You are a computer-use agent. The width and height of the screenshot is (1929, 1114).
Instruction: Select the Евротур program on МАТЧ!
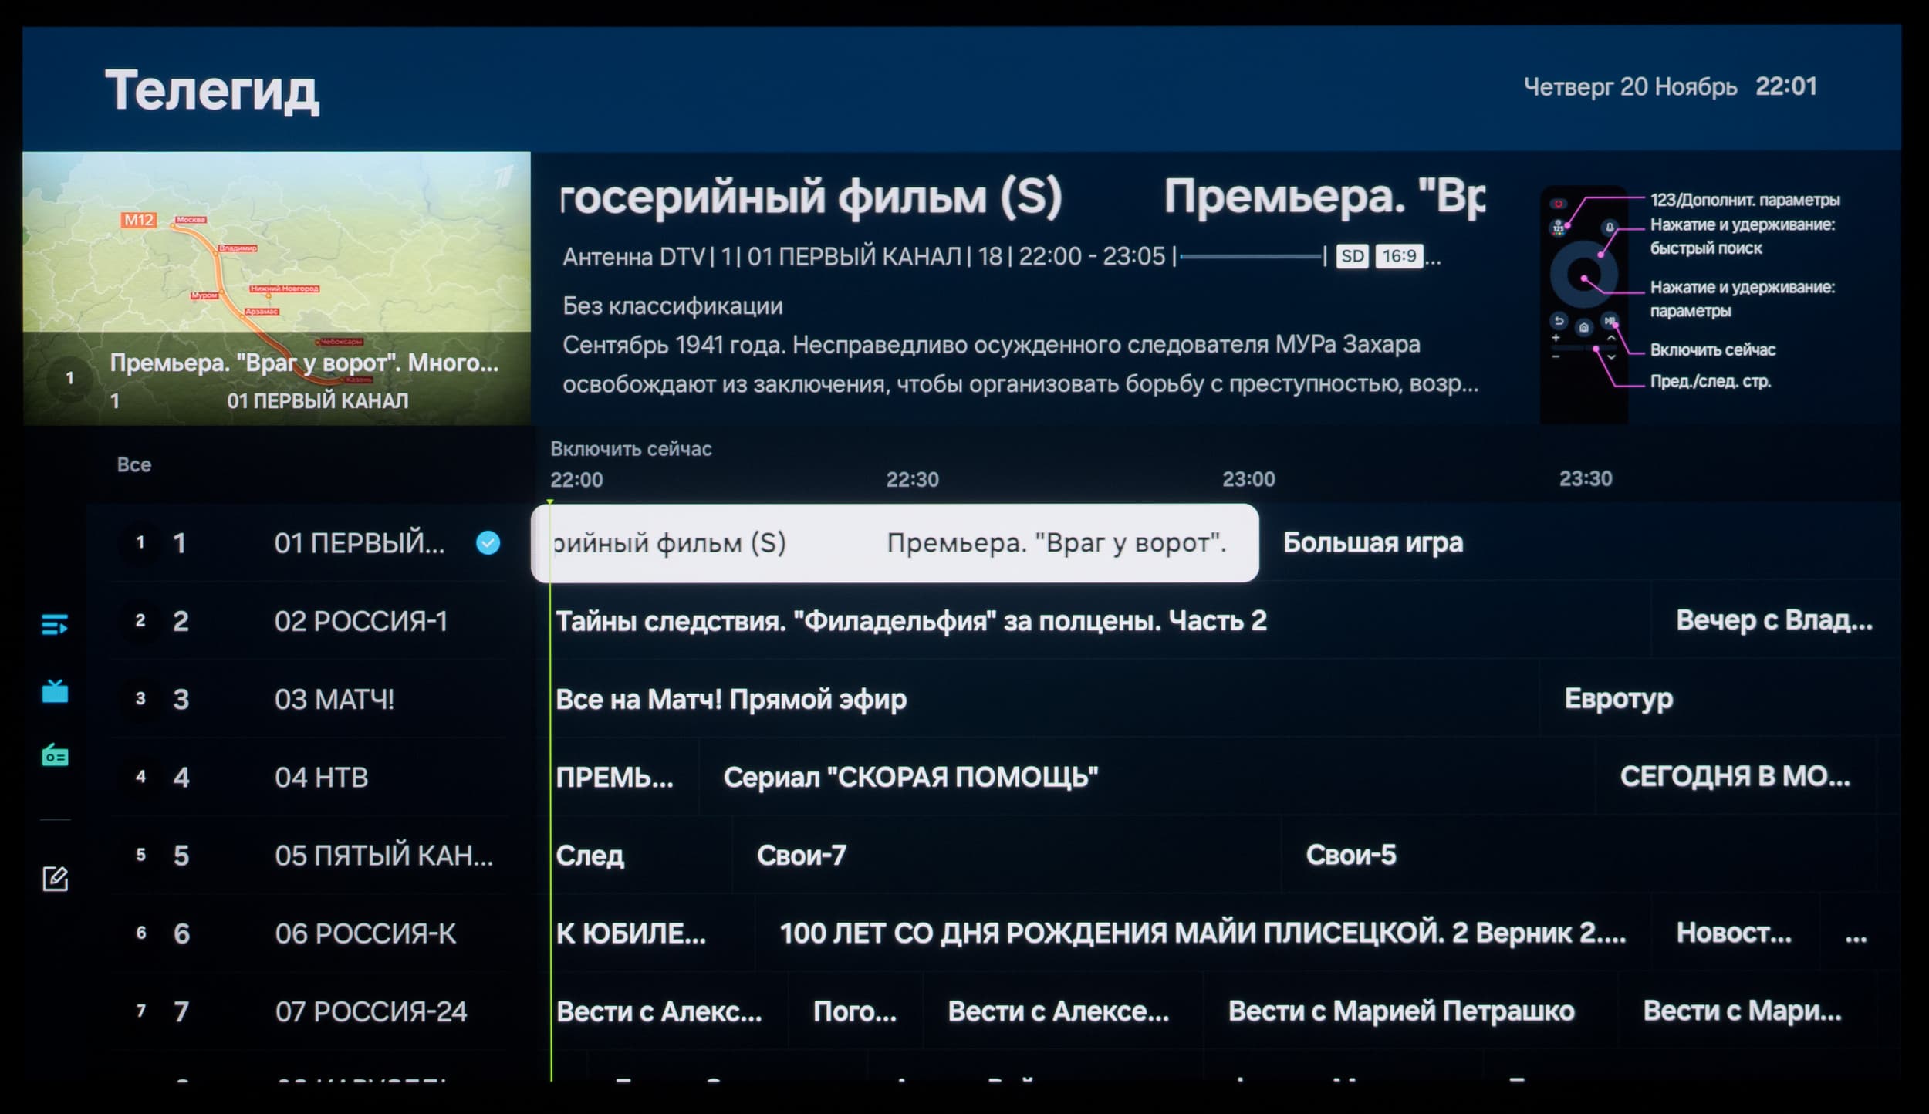pyautogui.click(x=1618, y=699)
